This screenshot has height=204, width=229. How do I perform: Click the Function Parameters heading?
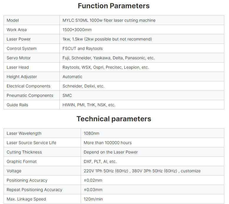click(x=114, y=6)
